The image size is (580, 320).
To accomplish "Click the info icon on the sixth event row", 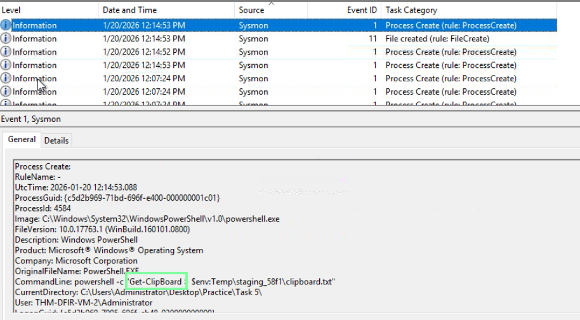I will (6, 92).
